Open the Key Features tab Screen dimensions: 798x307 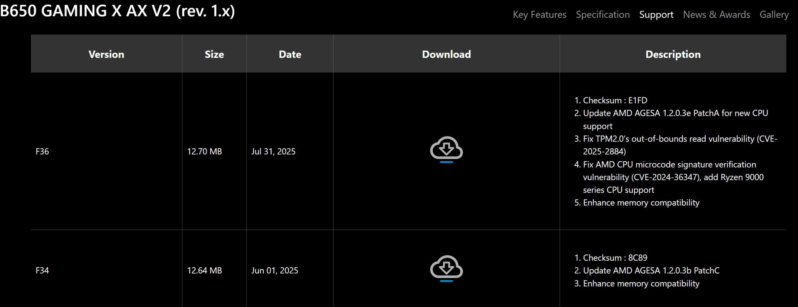point(539,15)
